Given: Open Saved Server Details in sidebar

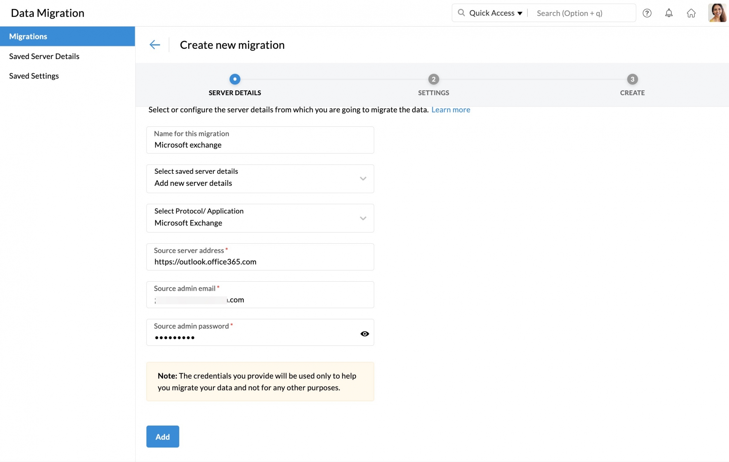Looking at the screenshot, I should 44,56.
